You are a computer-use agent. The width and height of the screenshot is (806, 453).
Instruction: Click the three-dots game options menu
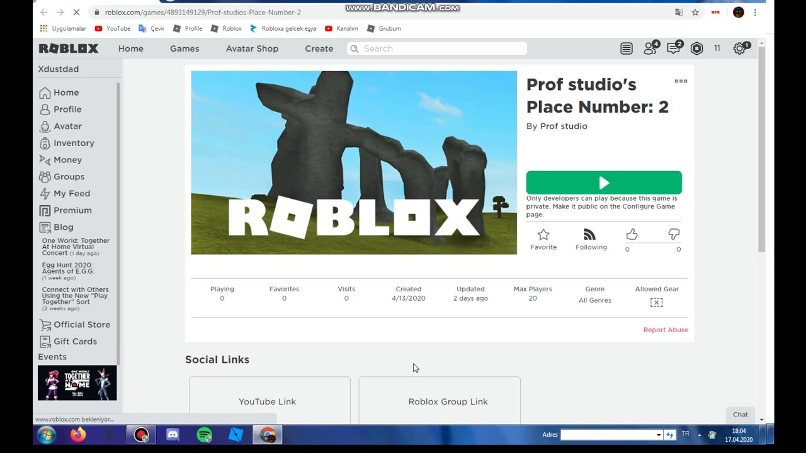coord(681,81)
